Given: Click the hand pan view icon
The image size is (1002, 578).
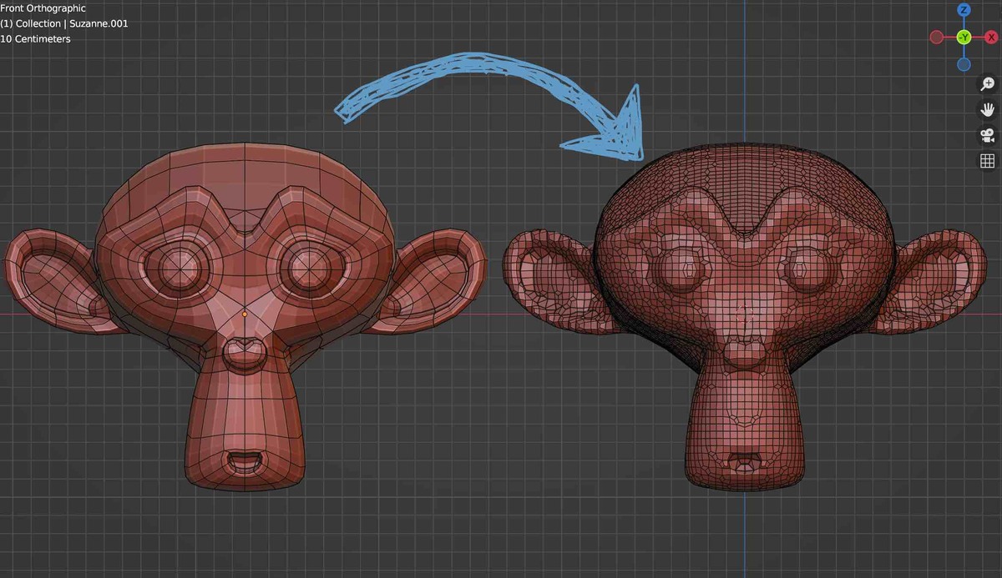Looking at the screenshot, I should 987,109.
